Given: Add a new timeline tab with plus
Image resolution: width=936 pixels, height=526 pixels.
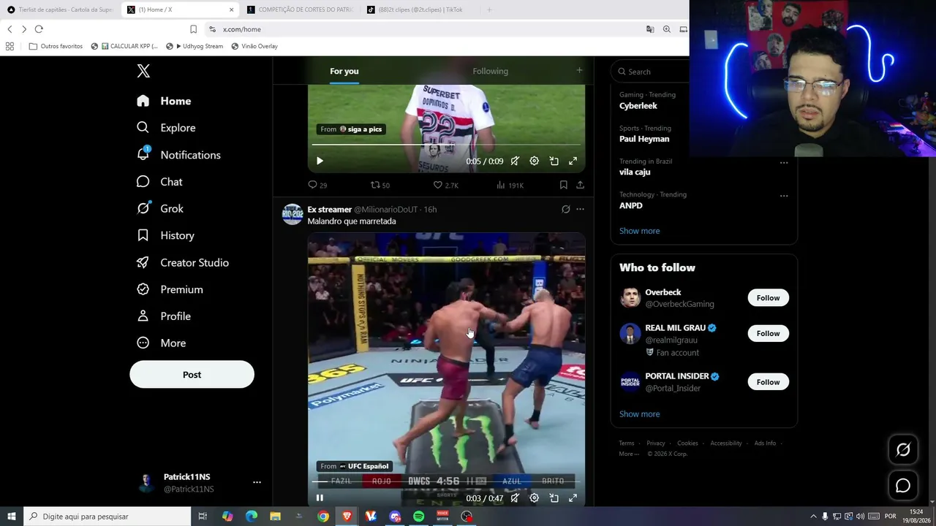Looking at the screenshot, I should pos(579,70).
